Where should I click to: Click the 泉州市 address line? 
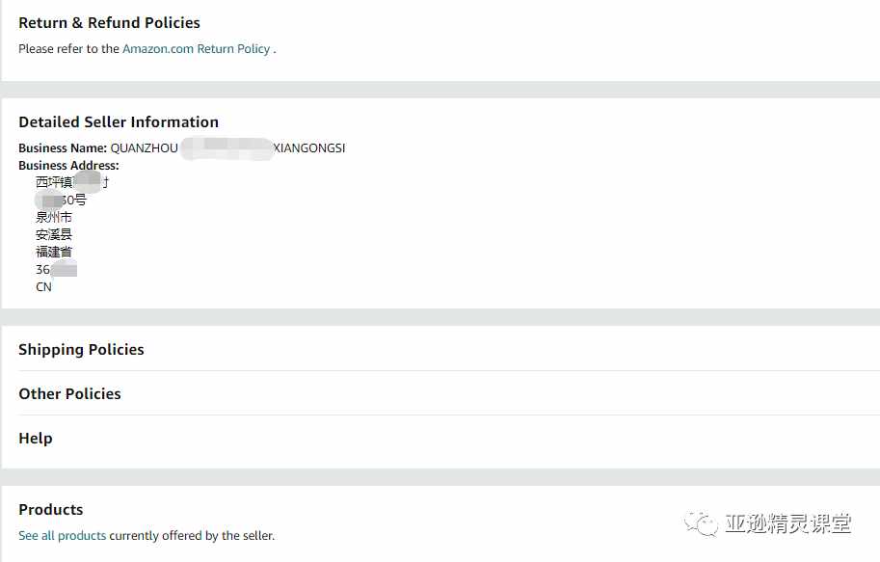coord(54,217)
